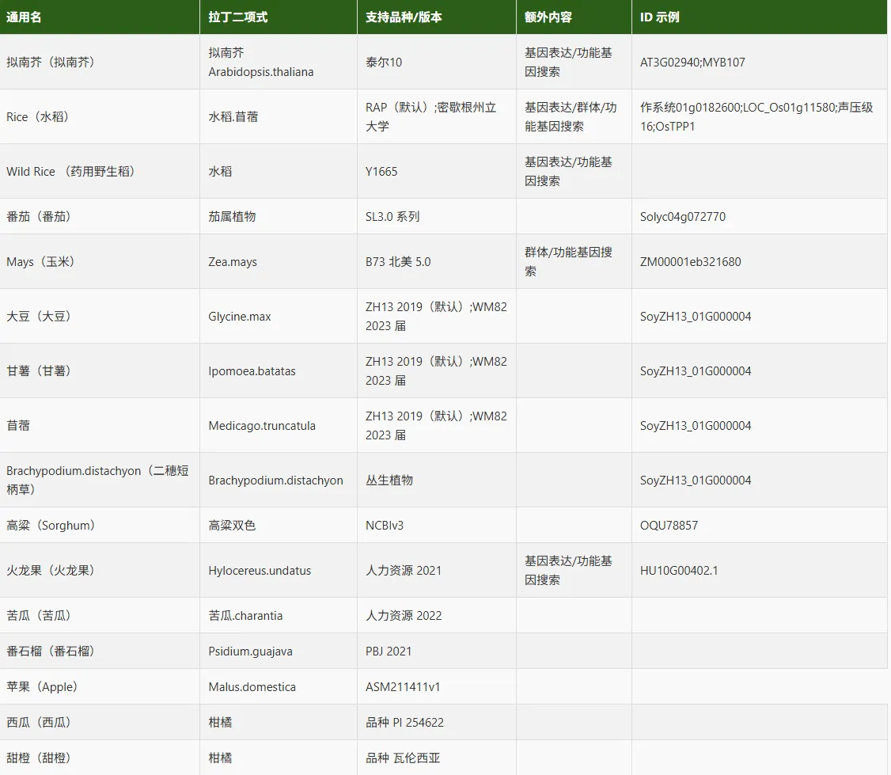Viewport: 891px width, 775px height.
Task: Click the AT3G02940;MYB107 example ID
Action: pos(692,62)
